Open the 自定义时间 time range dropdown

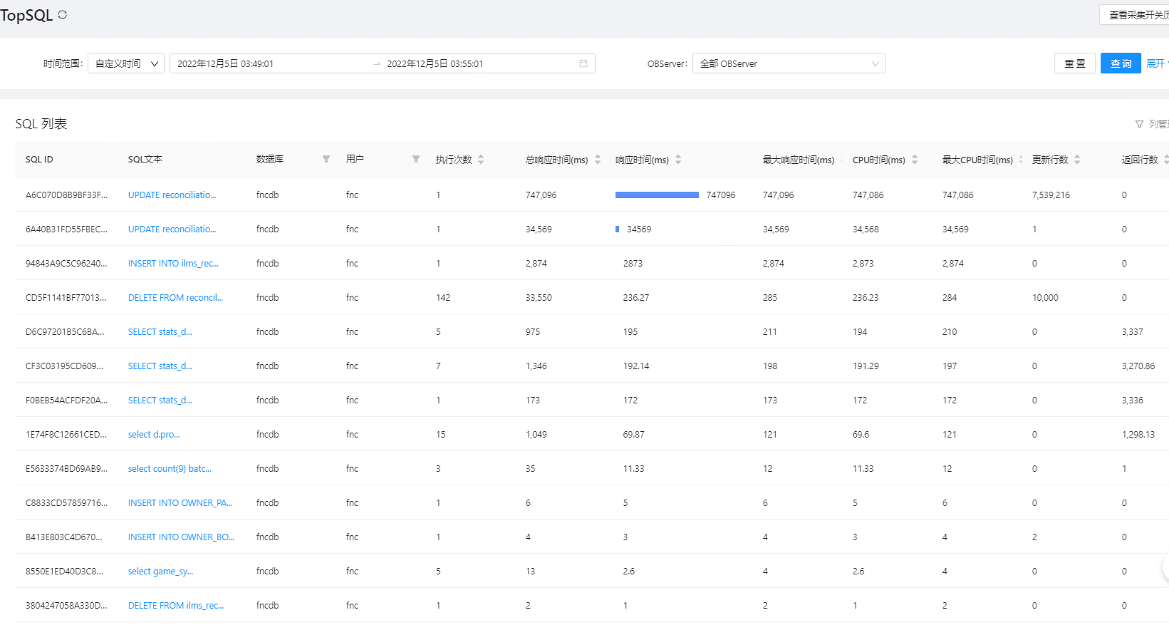126,63
